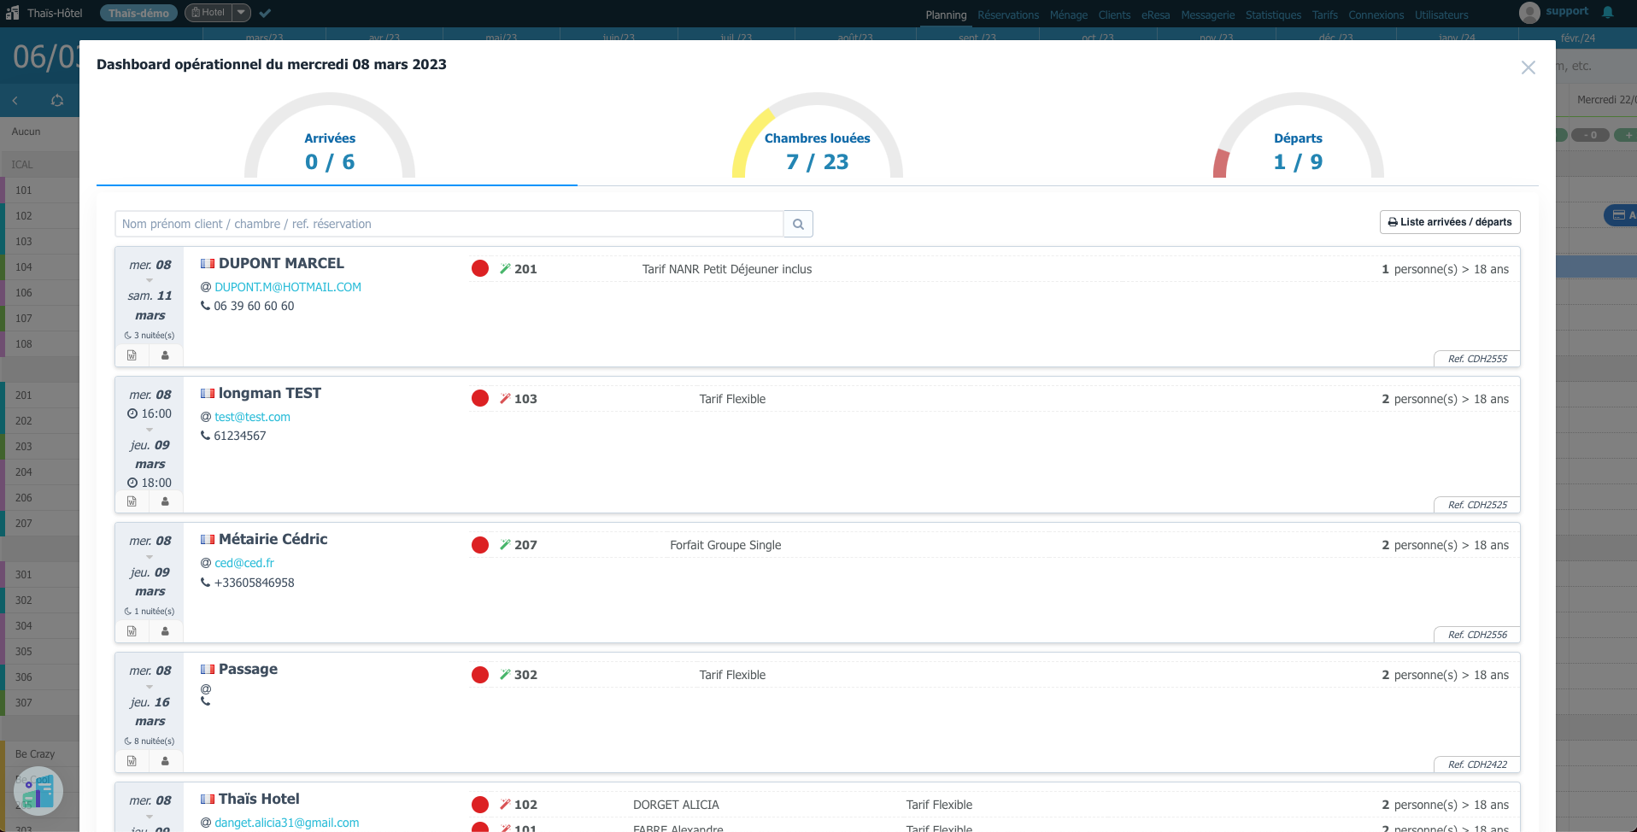
Task: Open the document icon for longman TEST
Action: (132, 501)
